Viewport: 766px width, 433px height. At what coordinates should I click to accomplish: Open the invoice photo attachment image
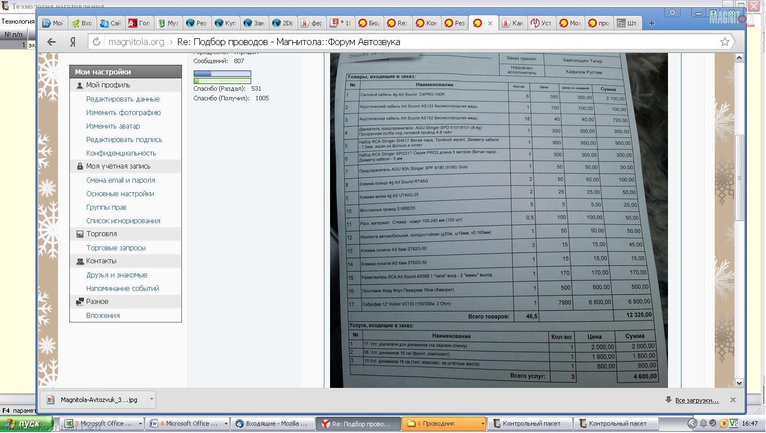(x=498, y=220)
